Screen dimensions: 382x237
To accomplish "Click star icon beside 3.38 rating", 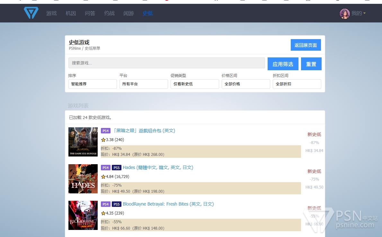I will click(x=103, y=140).
